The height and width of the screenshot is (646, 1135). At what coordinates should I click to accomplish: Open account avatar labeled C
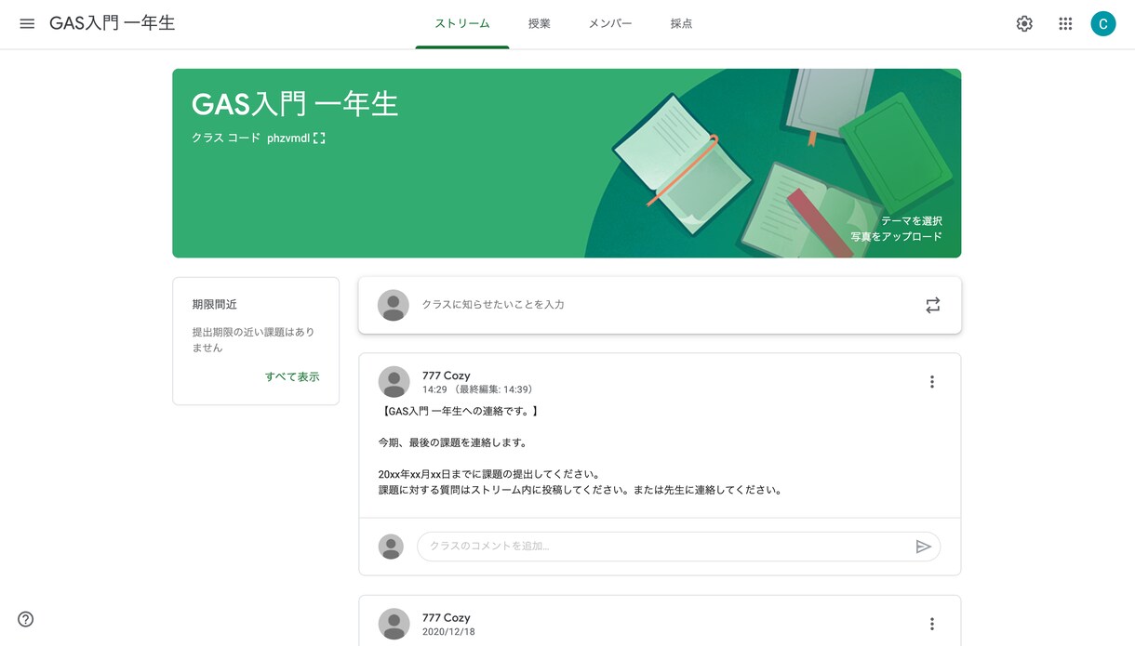tap(1103, 24)
